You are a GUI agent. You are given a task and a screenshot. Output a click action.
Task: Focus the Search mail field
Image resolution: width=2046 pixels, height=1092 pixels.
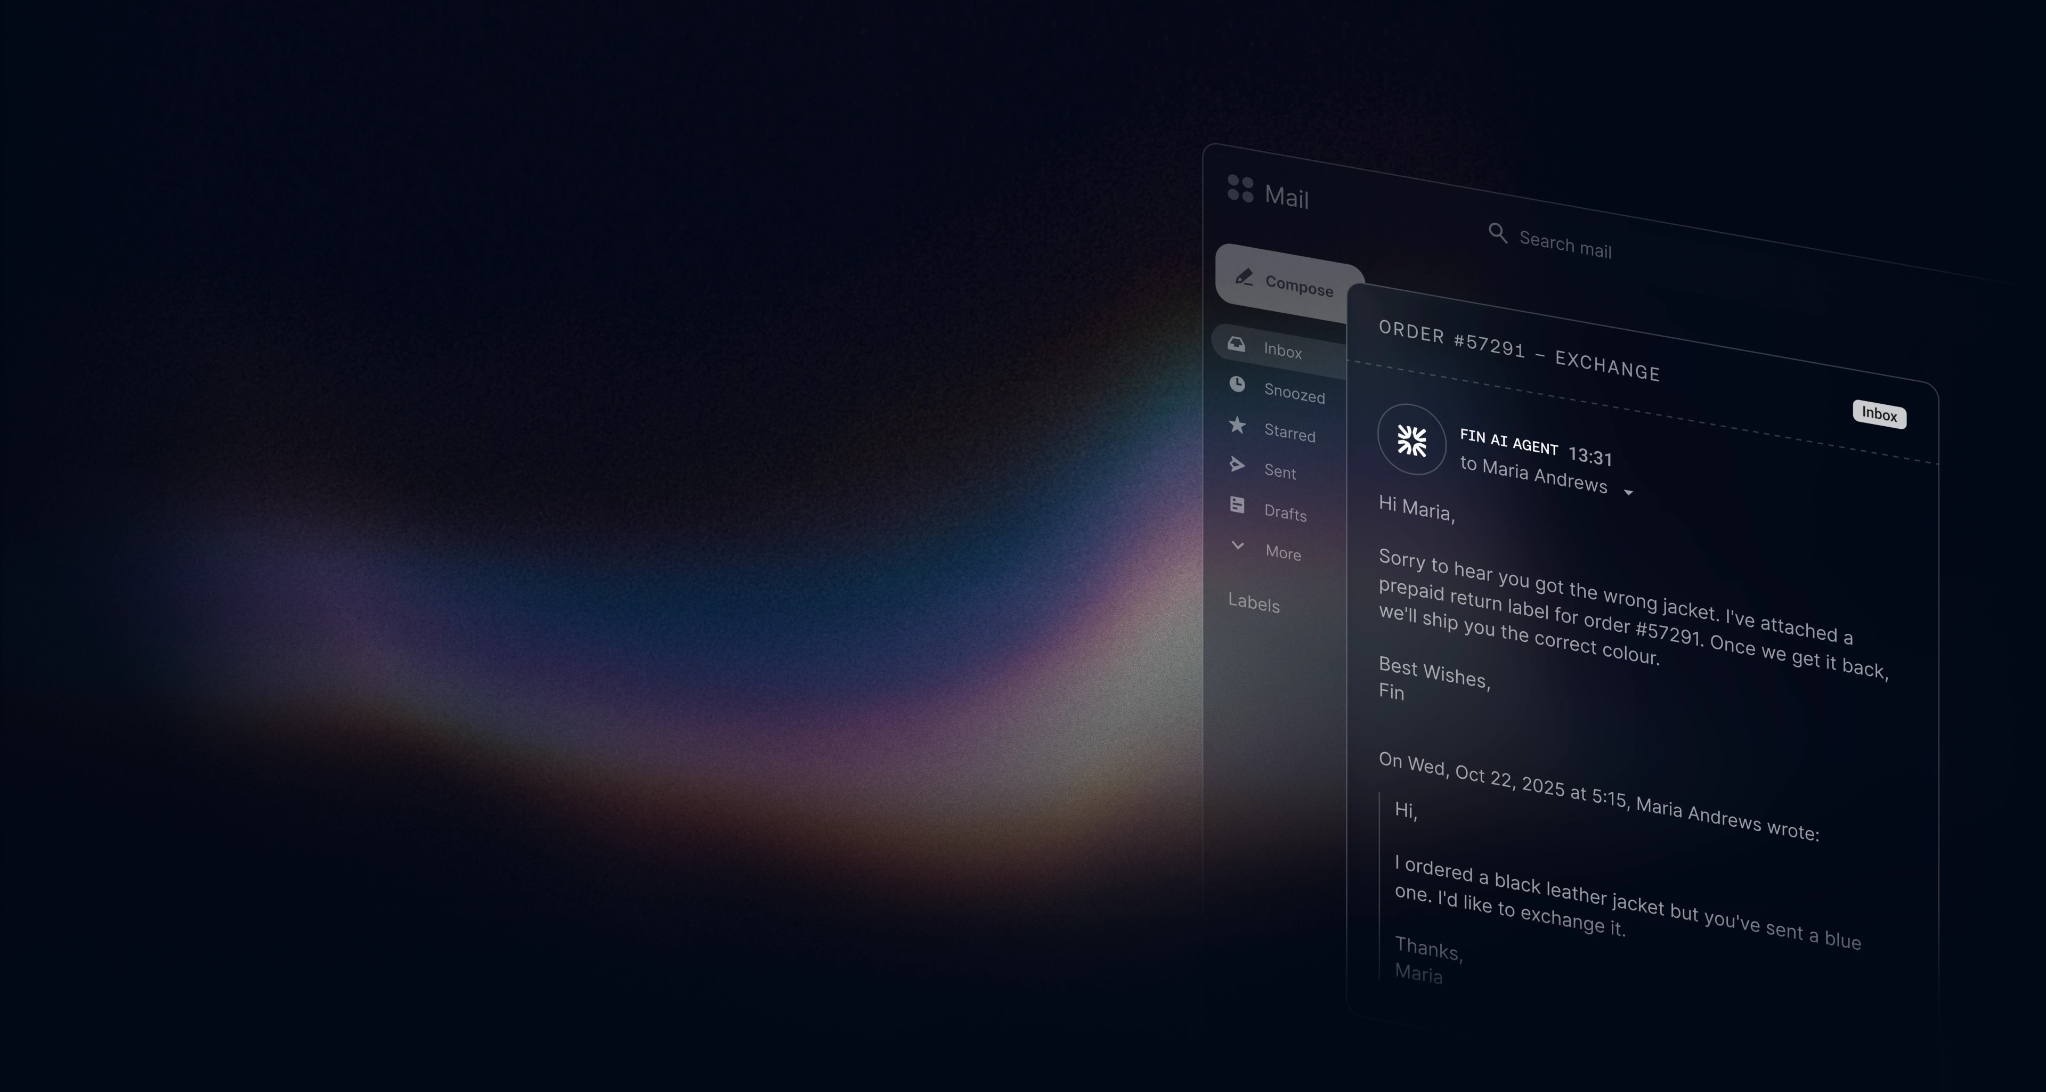[x=1565, y=245]
